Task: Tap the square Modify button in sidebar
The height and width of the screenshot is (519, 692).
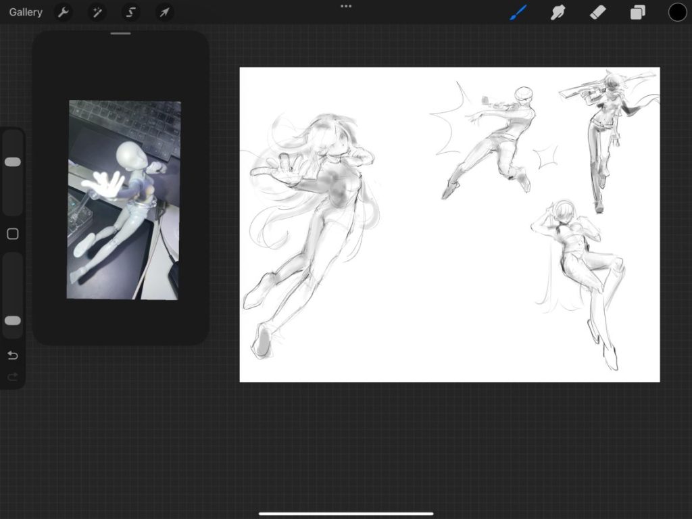Action: click(13, 234)
